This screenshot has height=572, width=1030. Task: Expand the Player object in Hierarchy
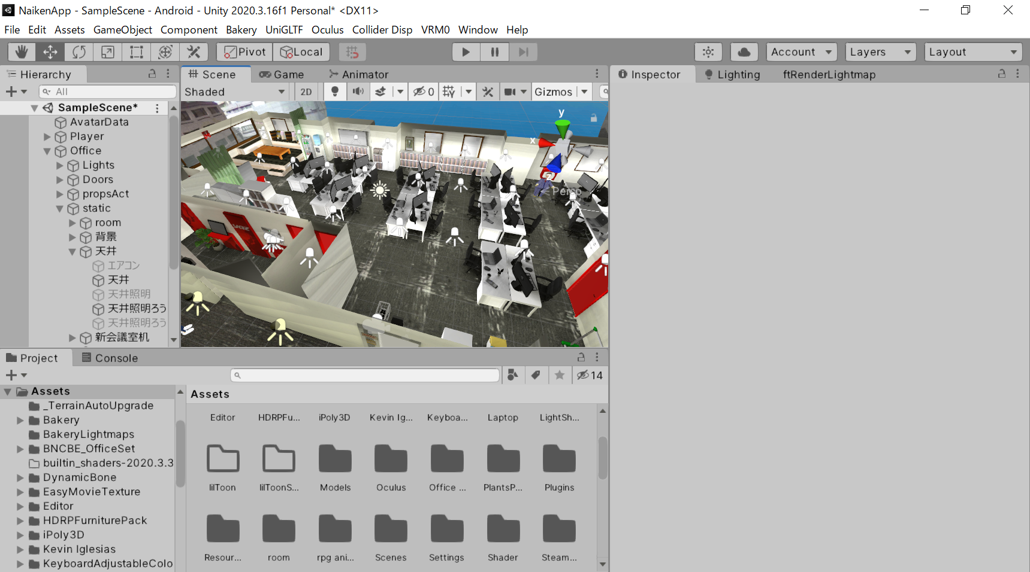pos(47,136)
